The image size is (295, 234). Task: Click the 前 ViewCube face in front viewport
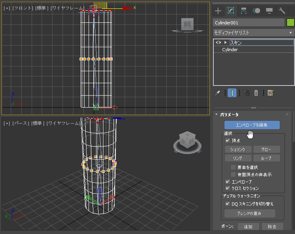tap(187, 24)
